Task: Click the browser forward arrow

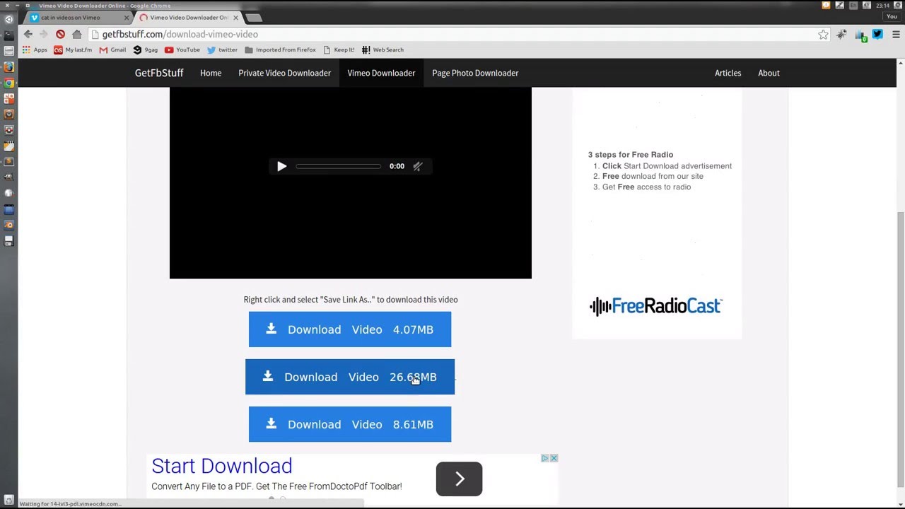Action: [x=43, y=34]
